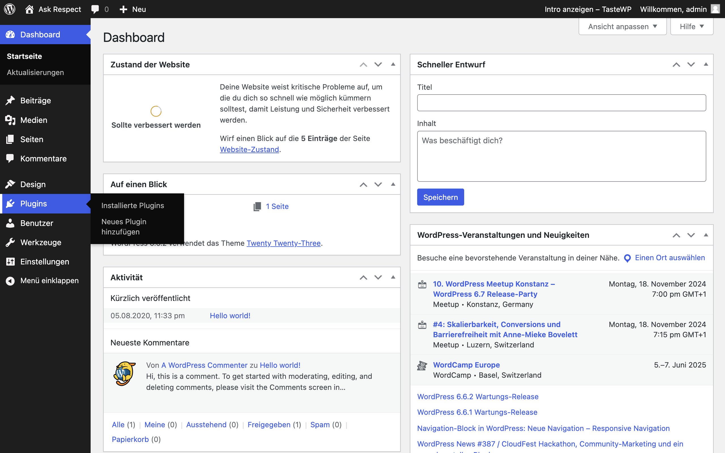Toggle the Schneller Entwurf panel closed
The width and height of the screenshot is (725, 453).
pyautogui.click(x=706, y=65)
